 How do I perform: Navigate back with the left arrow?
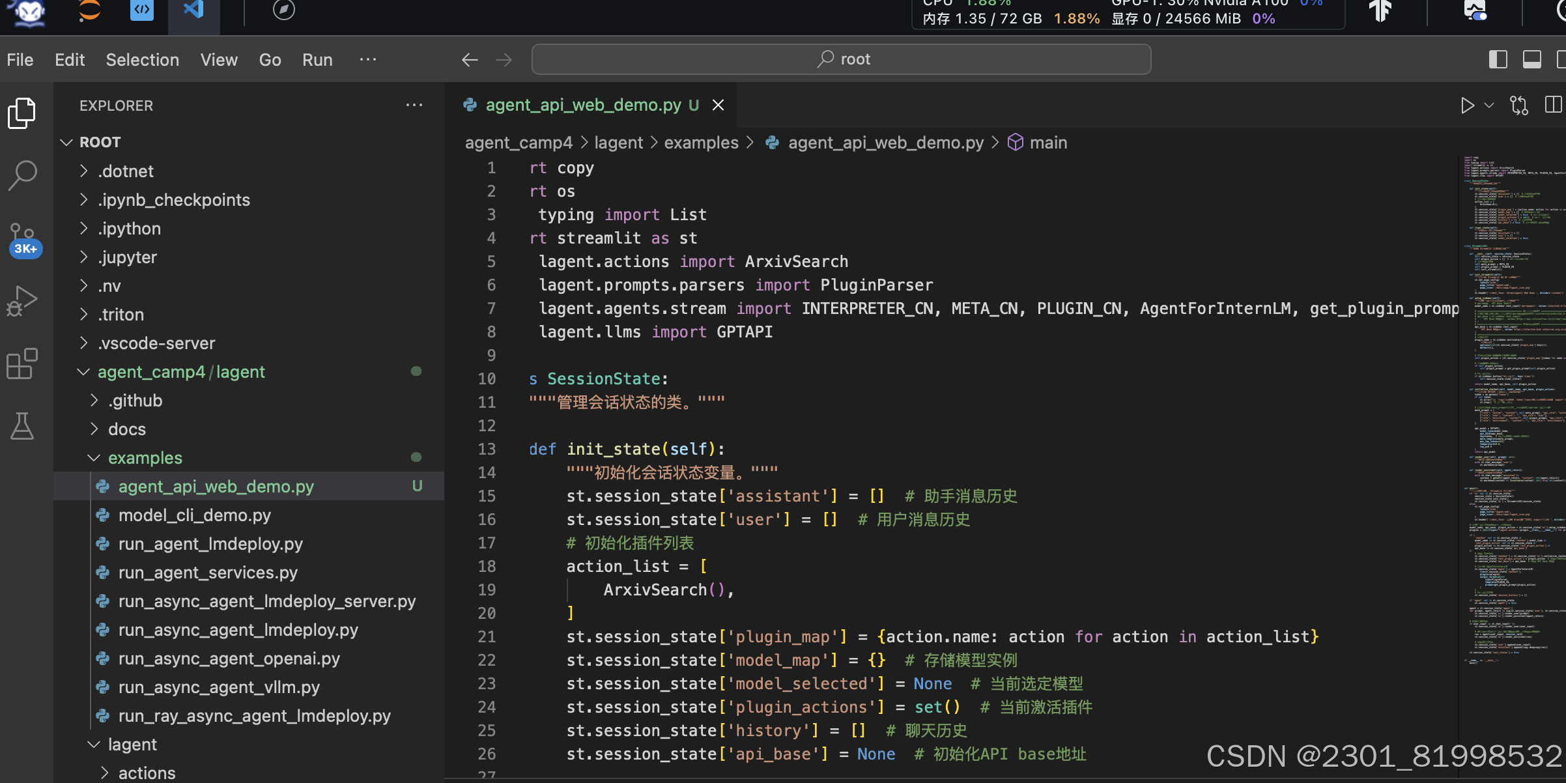[x=470, y=60]
